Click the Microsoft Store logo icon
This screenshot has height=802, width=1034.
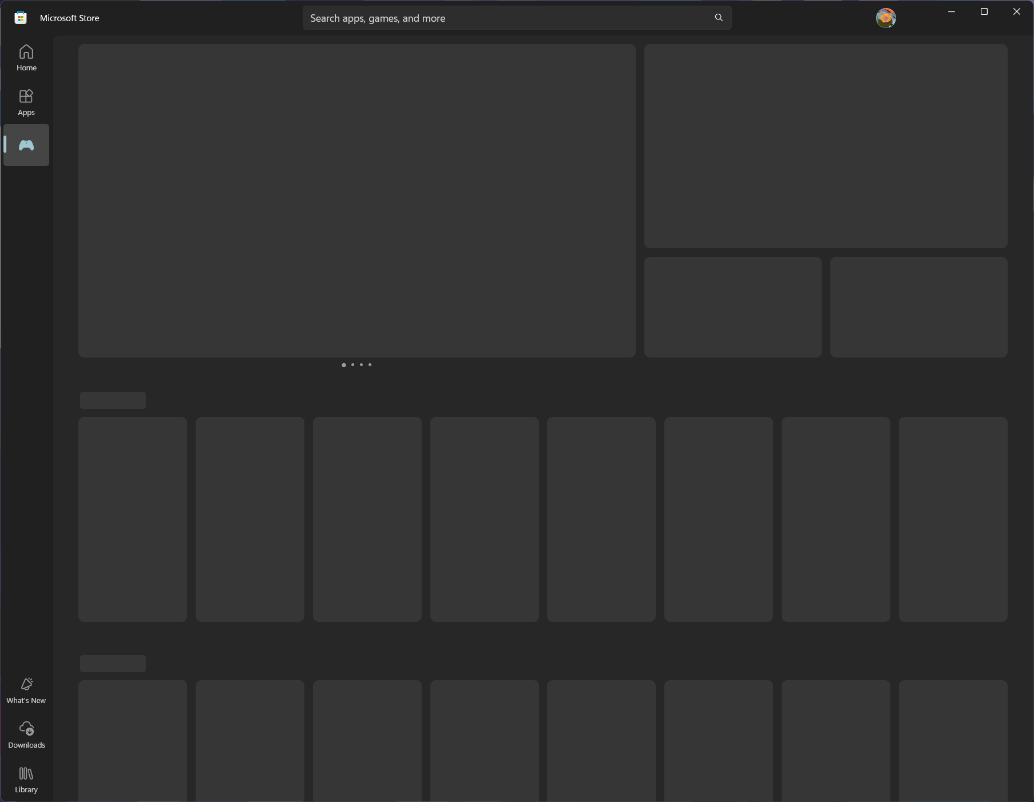pos(21,18)
